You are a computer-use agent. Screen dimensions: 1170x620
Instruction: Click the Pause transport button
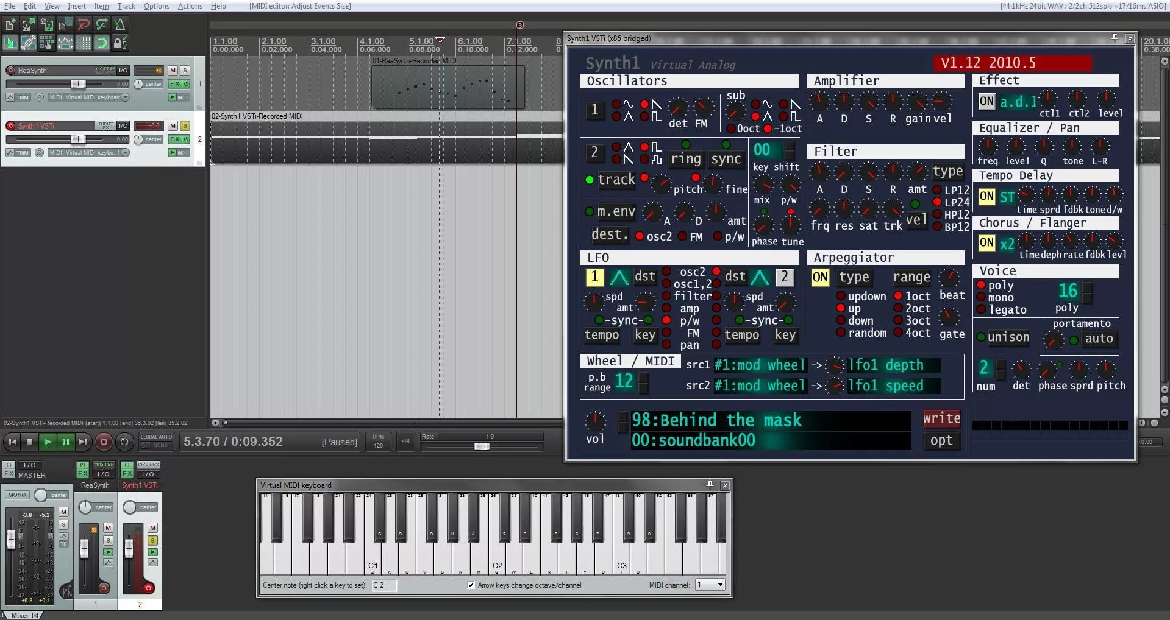click(x=65, y=442)
